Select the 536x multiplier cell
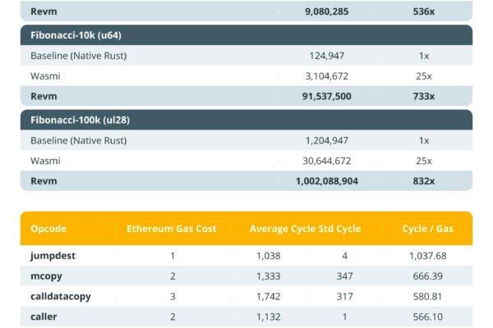Image resolution: width=493 pixels, height=328 pixels. point(423,11)
